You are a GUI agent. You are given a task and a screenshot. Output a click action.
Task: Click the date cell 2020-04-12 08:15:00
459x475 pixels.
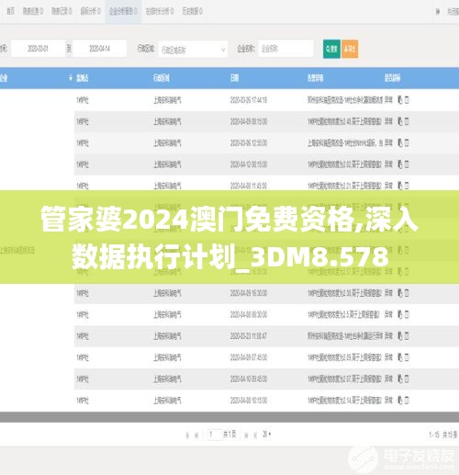point(249,164)
